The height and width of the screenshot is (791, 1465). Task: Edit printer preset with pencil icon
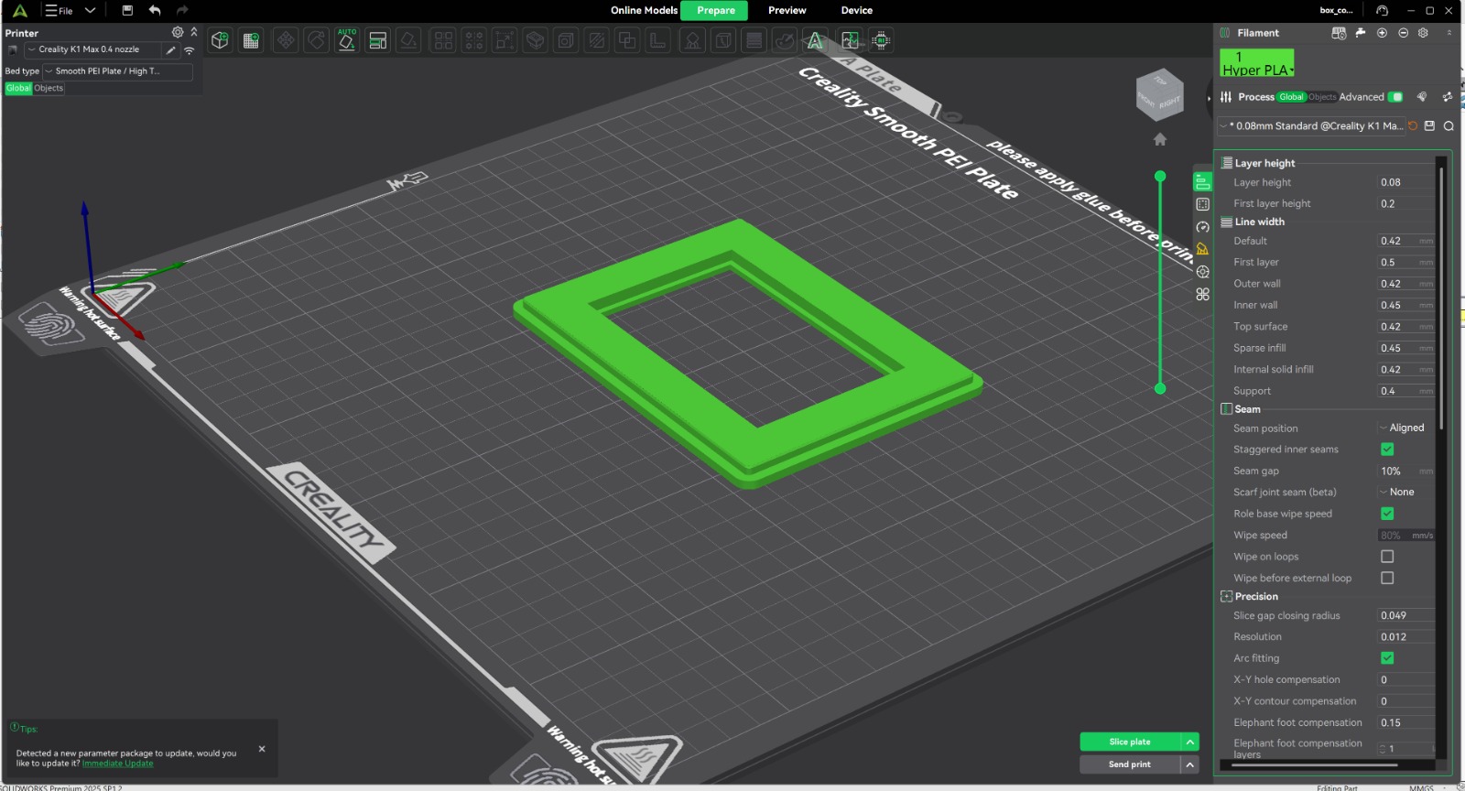(170, 50)
